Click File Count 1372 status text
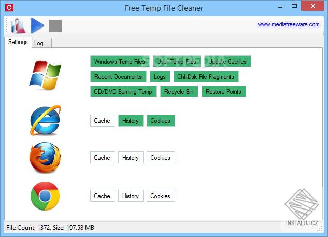Viewport: 328px width, 237px height. point(50,227)
